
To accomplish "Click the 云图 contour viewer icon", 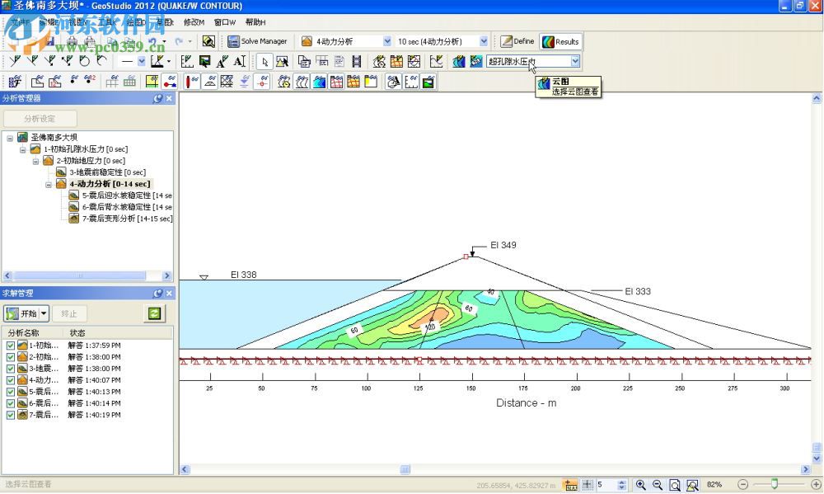I will pos(457,61).
